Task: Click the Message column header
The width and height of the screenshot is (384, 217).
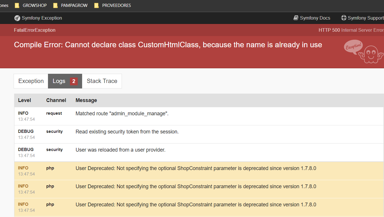Action: tap(86, 100)
